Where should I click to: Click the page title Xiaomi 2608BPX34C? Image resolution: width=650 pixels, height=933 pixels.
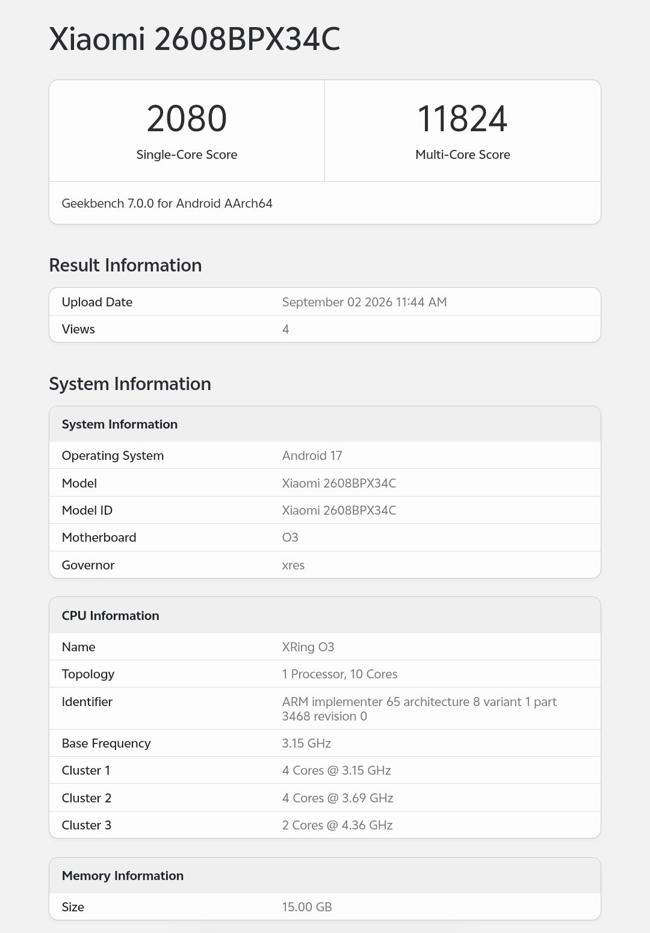[x=194, y=40]
